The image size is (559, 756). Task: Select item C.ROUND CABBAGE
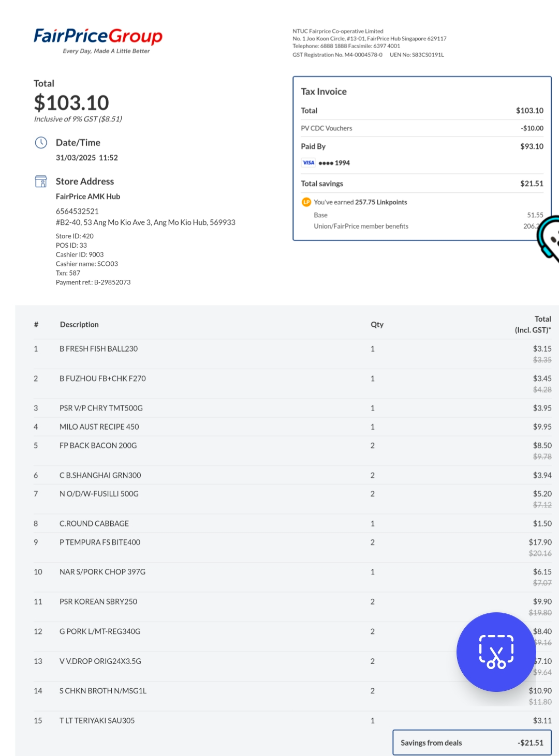click(94, 523)
